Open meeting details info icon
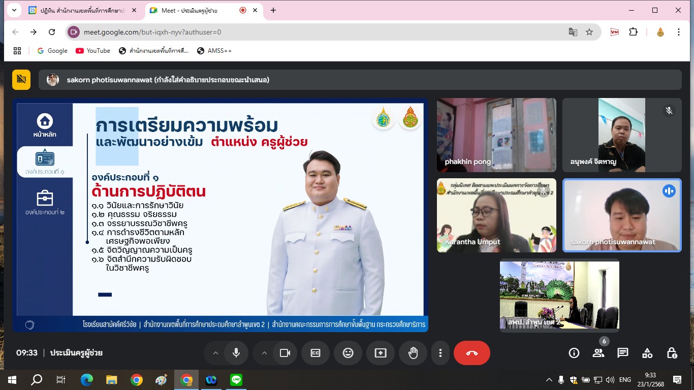The image size is (694, 390). pyautogui.click(x=574, y=353)
